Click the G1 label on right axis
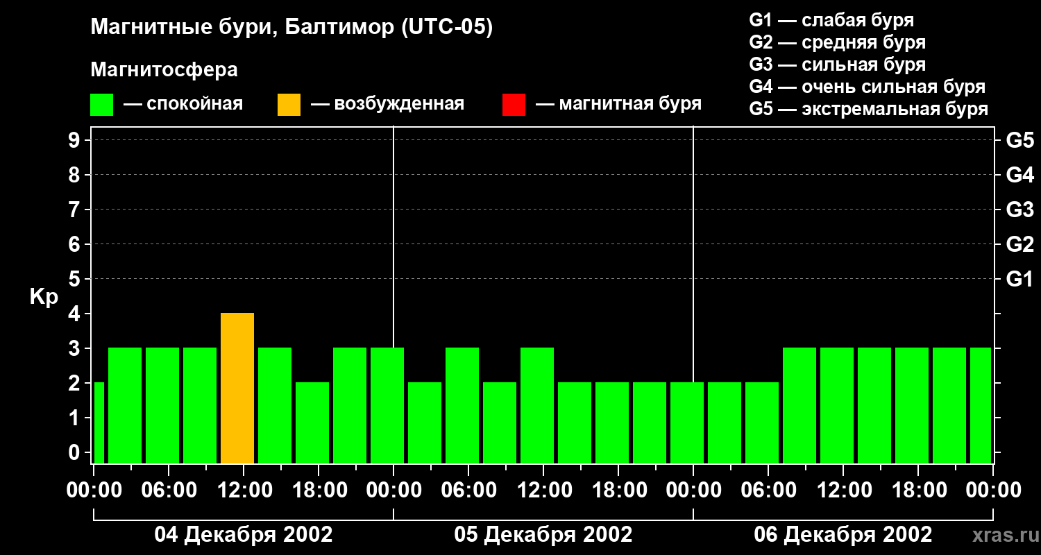 point(1019,280)
